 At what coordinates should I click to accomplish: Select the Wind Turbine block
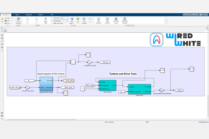click(107, 86)
